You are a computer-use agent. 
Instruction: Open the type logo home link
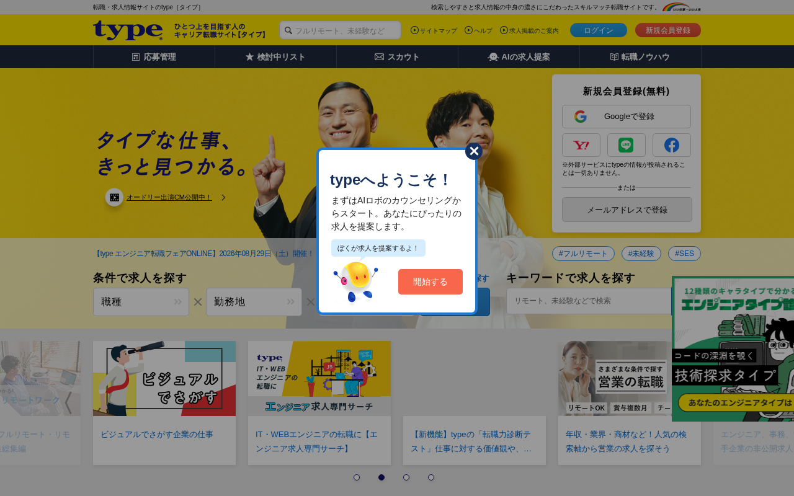128,30
